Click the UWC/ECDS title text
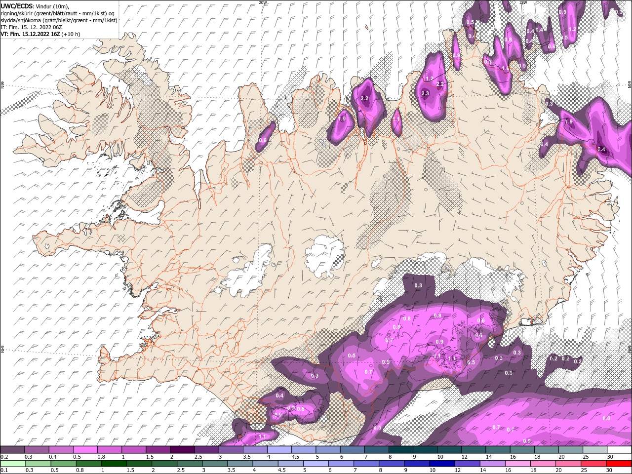This screenshot has width=632, height=474. click(x=17, y=5)
